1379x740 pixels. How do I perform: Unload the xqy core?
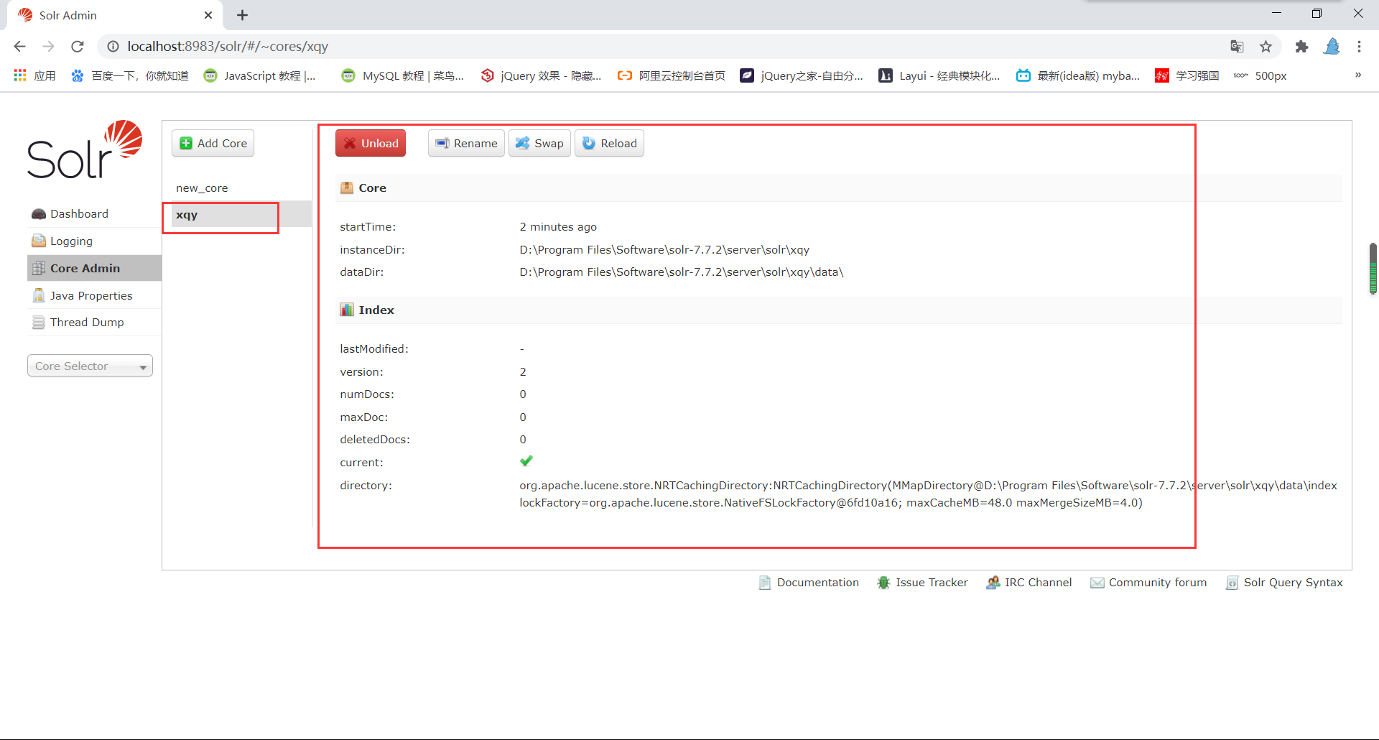(371, 143)
